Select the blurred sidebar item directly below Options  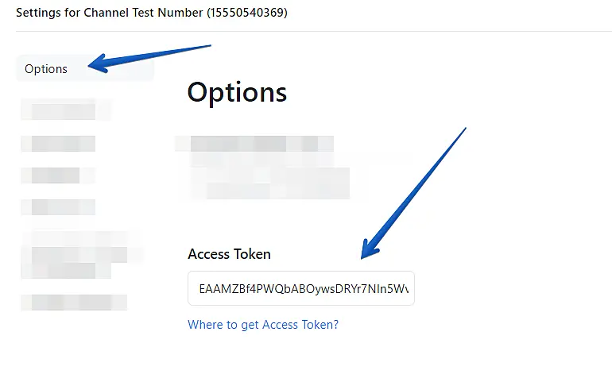pos(64,109)
